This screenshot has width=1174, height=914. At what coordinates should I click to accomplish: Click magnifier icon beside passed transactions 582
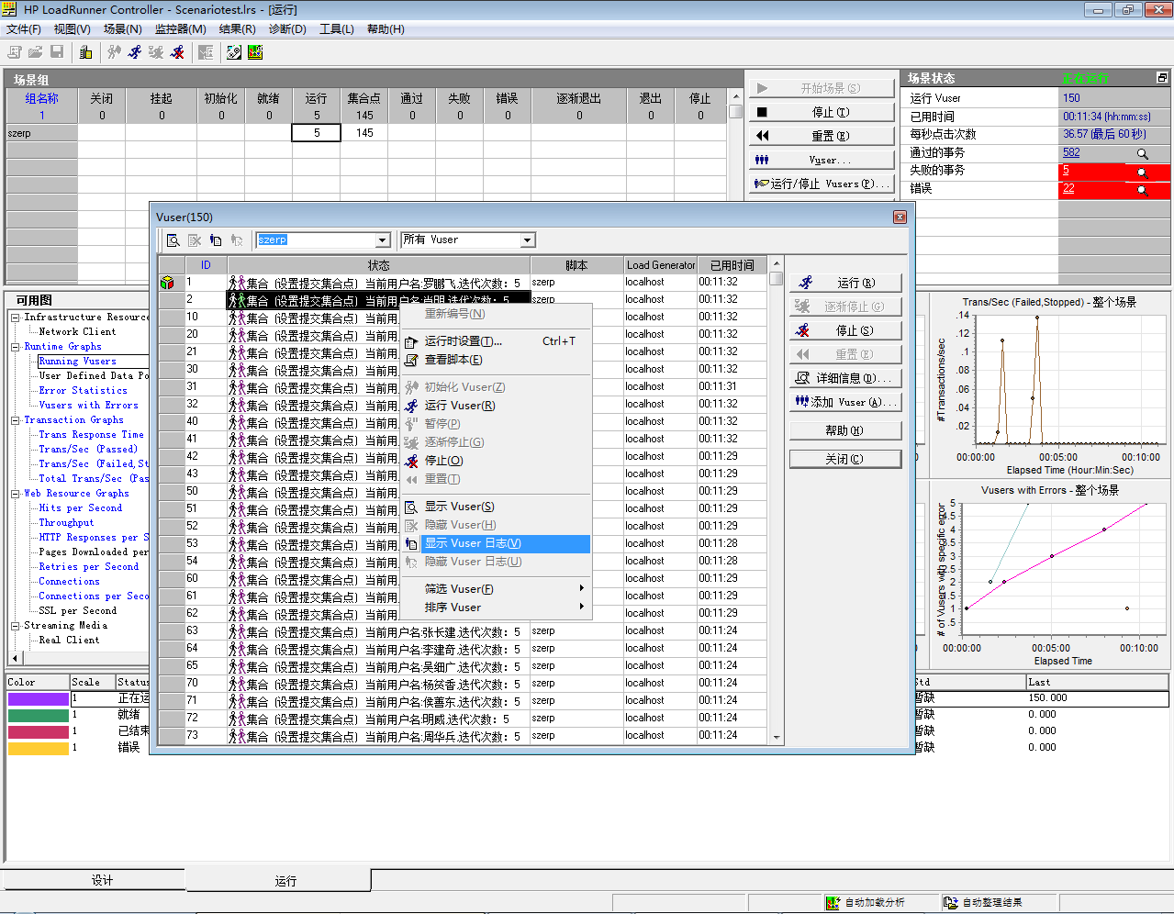[x=1142, y=154]
